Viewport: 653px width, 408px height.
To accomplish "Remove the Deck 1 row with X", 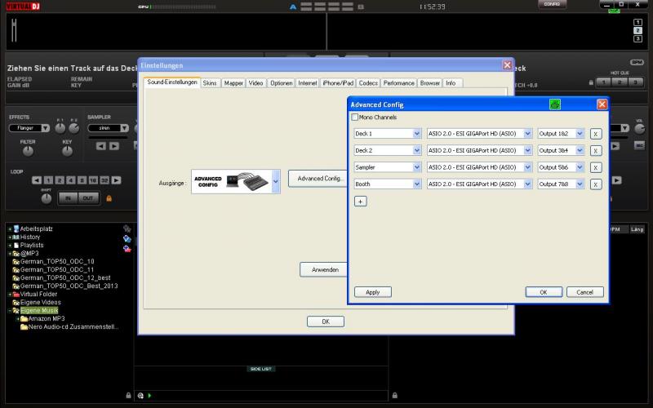I will (596, 134).
